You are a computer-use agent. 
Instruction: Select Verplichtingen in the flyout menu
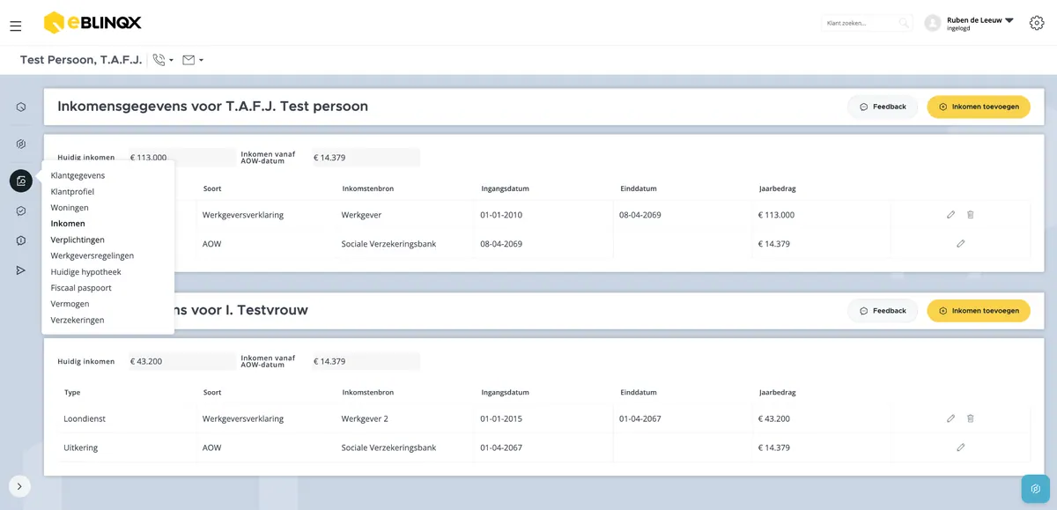click(78, 240)
